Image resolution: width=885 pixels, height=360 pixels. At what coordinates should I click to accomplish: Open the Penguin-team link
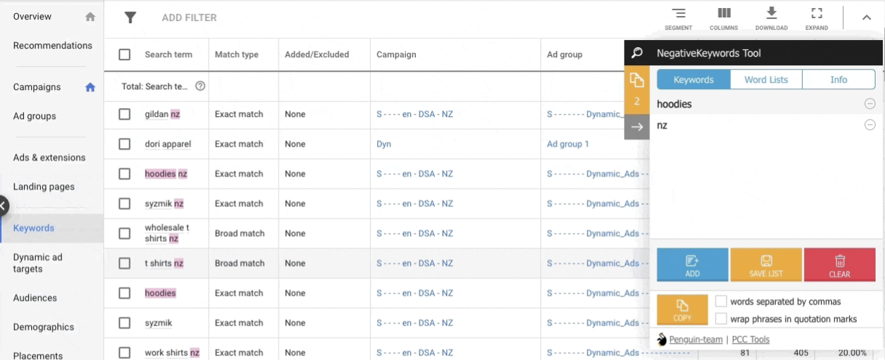tap(695, 340)
